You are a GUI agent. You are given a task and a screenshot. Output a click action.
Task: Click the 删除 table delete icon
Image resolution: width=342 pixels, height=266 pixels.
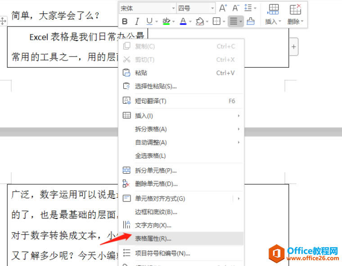(295, 9)
